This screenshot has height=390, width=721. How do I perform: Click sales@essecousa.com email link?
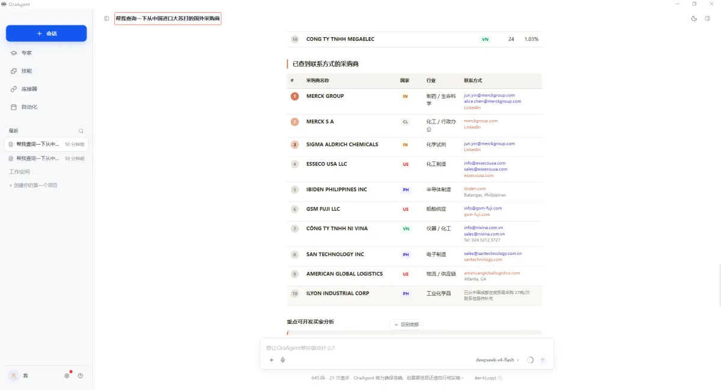click(485, 169)
